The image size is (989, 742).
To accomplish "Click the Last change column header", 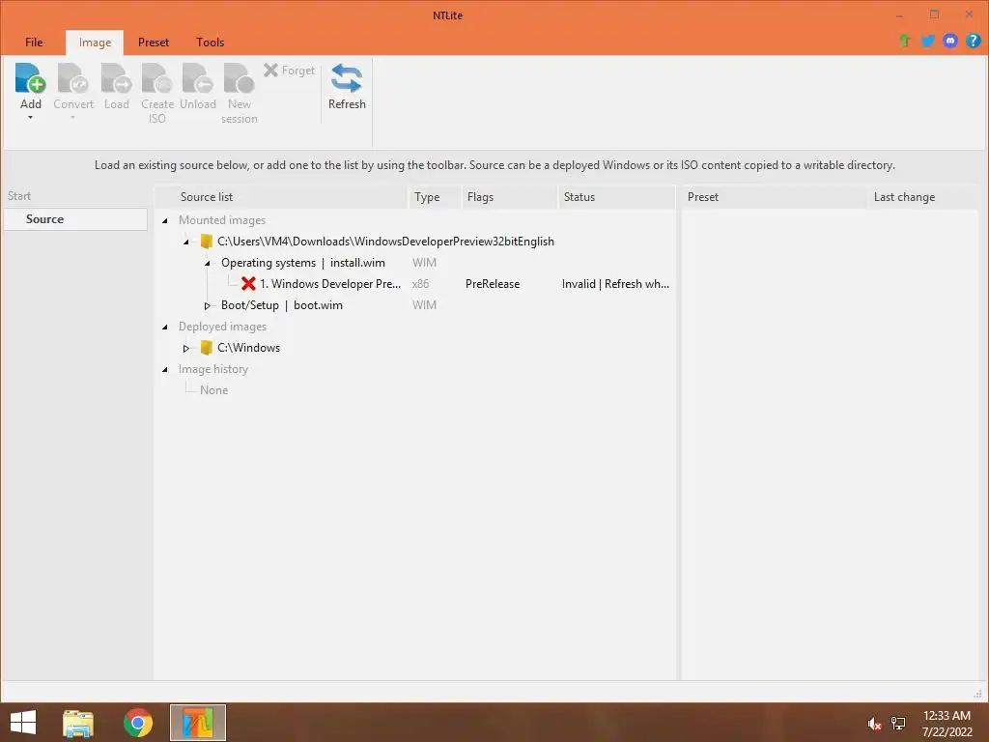I will [x=922, y=197].
